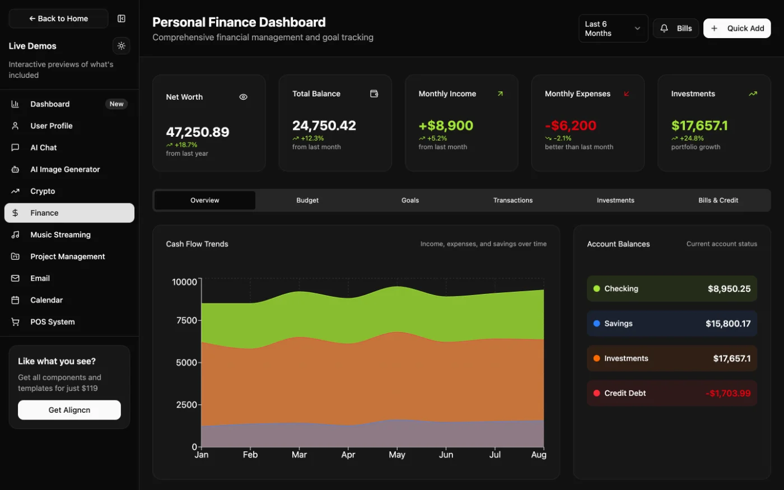
Task: Open Bills notifications button
Action: (676, 29)
